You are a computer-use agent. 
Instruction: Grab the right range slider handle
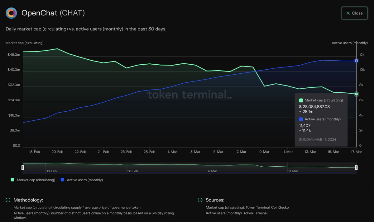coord(356,168)
